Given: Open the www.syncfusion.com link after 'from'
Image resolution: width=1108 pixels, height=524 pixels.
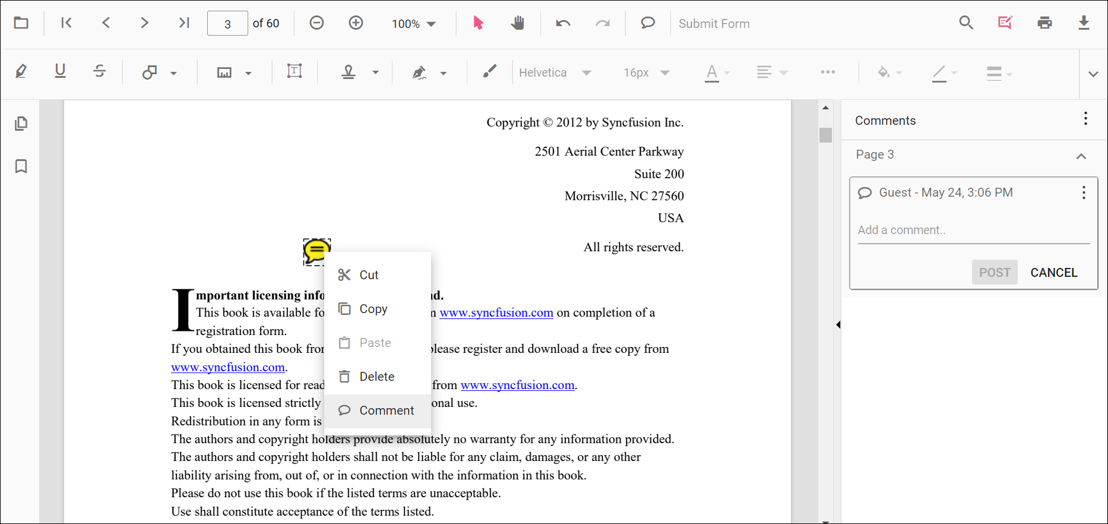Looking at the screenshot, I should coord(517,385).
